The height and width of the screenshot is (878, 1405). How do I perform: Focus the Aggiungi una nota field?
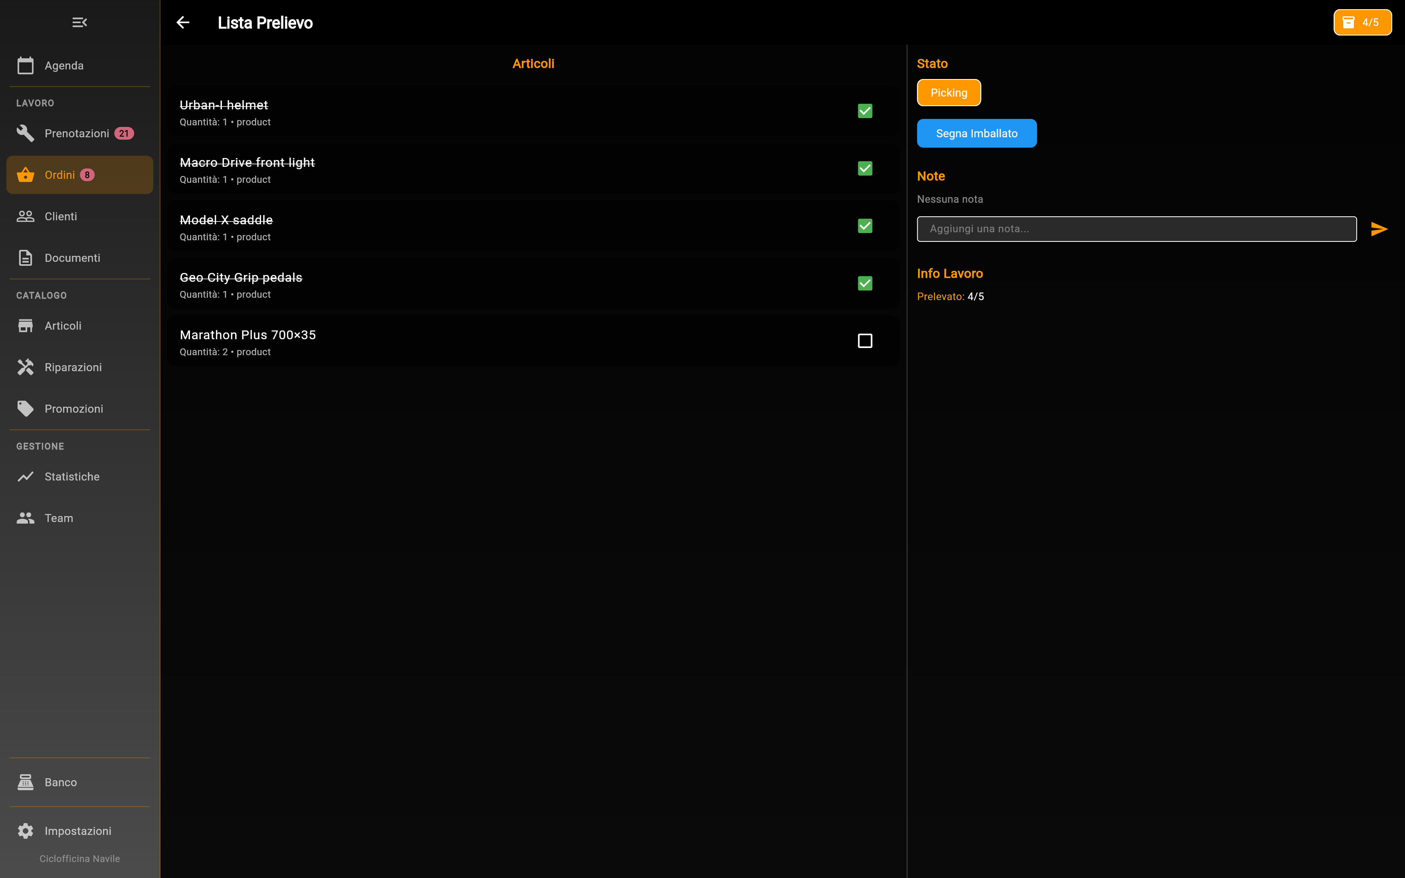pos(1136,229)
